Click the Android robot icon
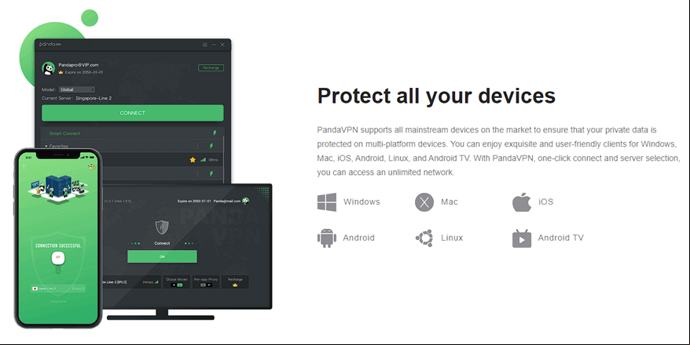Screen dimensions: 690x345 tap(326, 238)
